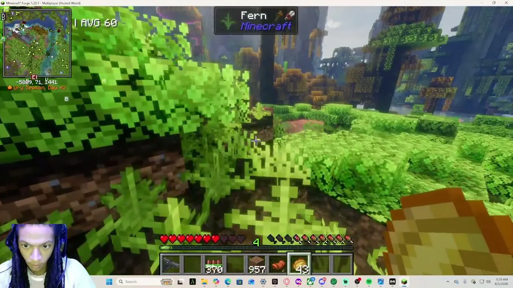Image resolution: width=513 pixels, height=288 pixels.
Task: Click the microphone icon in the system tray
Action: (x=465, y=282)
